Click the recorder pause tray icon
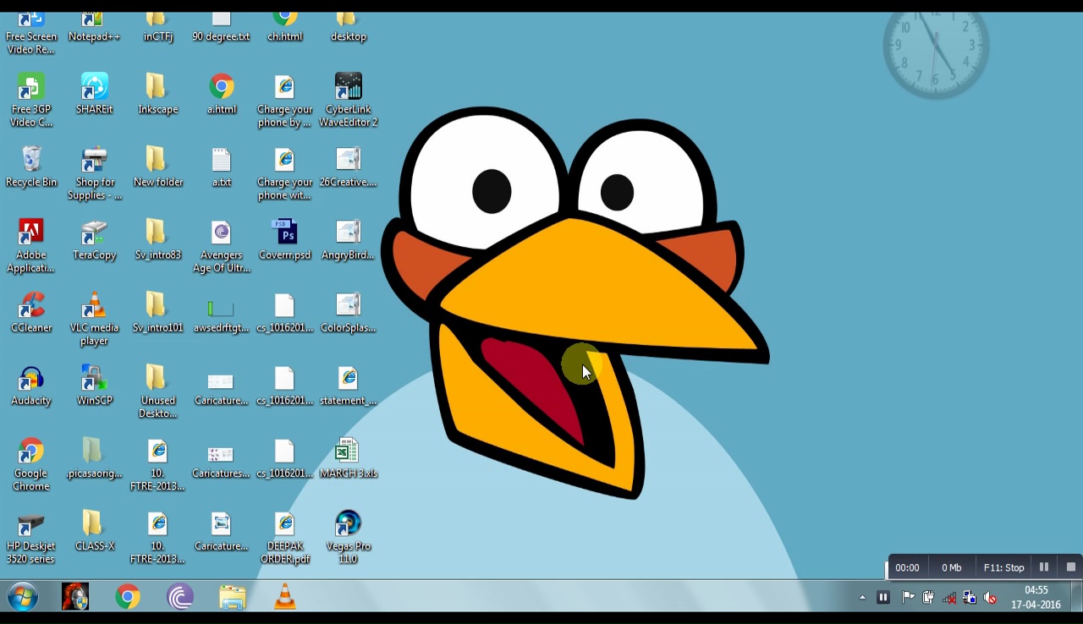The width and height of the screenshot is (1083, 624). click(x=883, y=598)
